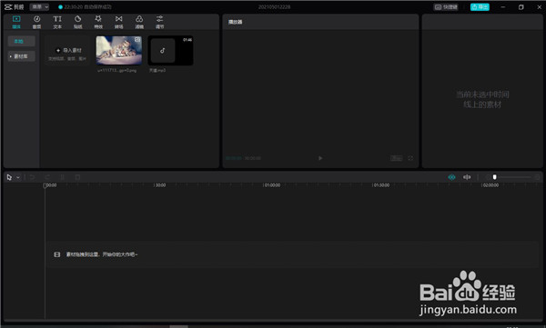The width and height of the screenshot is (546, 328).
Task: Expand the 素材库 material library
Action: coord(21,56)
